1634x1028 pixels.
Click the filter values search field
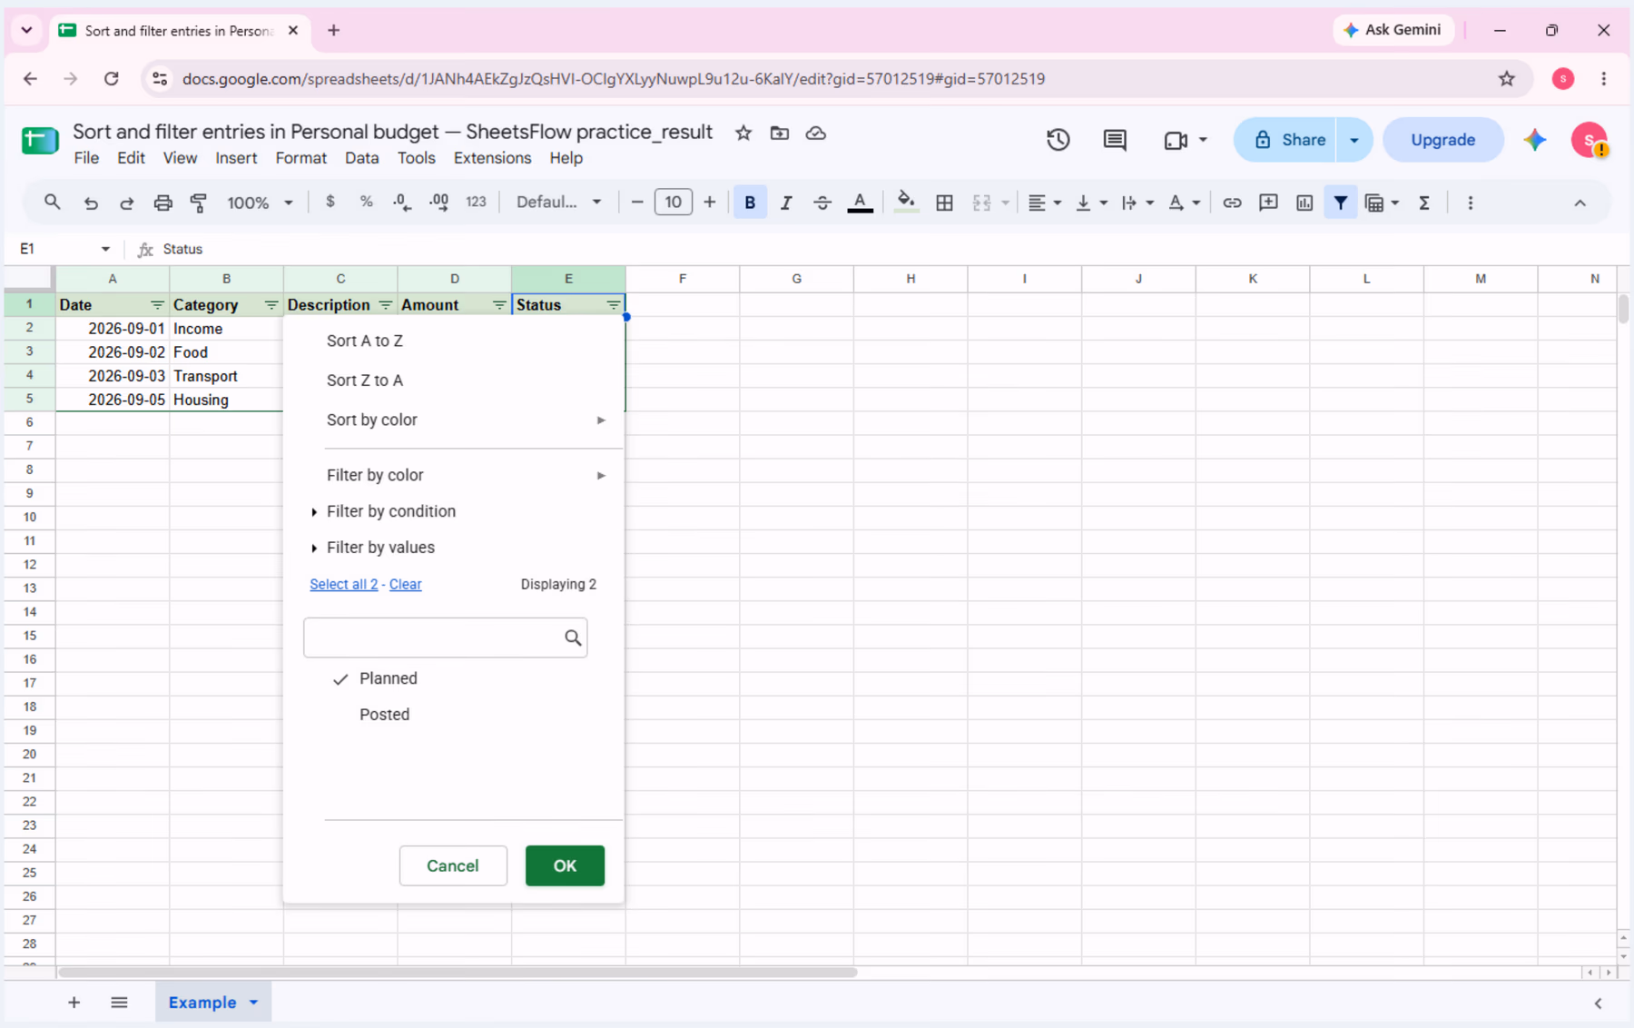click(x=445, y=638)
